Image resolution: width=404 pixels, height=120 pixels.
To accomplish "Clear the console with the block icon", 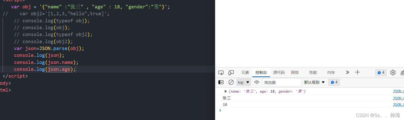I will pyautogui.click(x=231, y=82).
